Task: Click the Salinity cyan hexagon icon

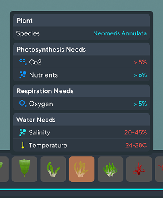Action: [23, 132]
